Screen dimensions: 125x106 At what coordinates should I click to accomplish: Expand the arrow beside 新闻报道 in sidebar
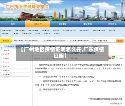[2, 74]
